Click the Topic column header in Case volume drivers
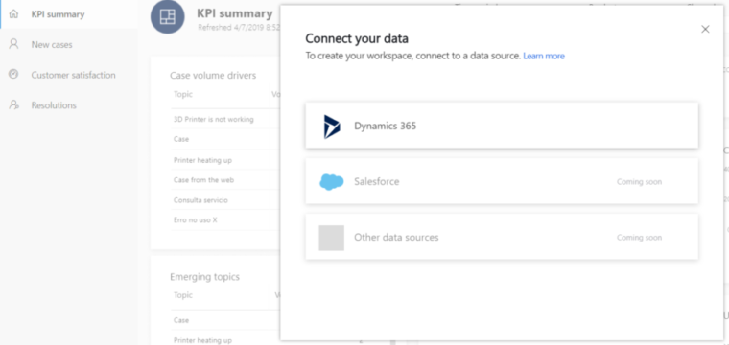729x345 pixels. pos(183,94)
